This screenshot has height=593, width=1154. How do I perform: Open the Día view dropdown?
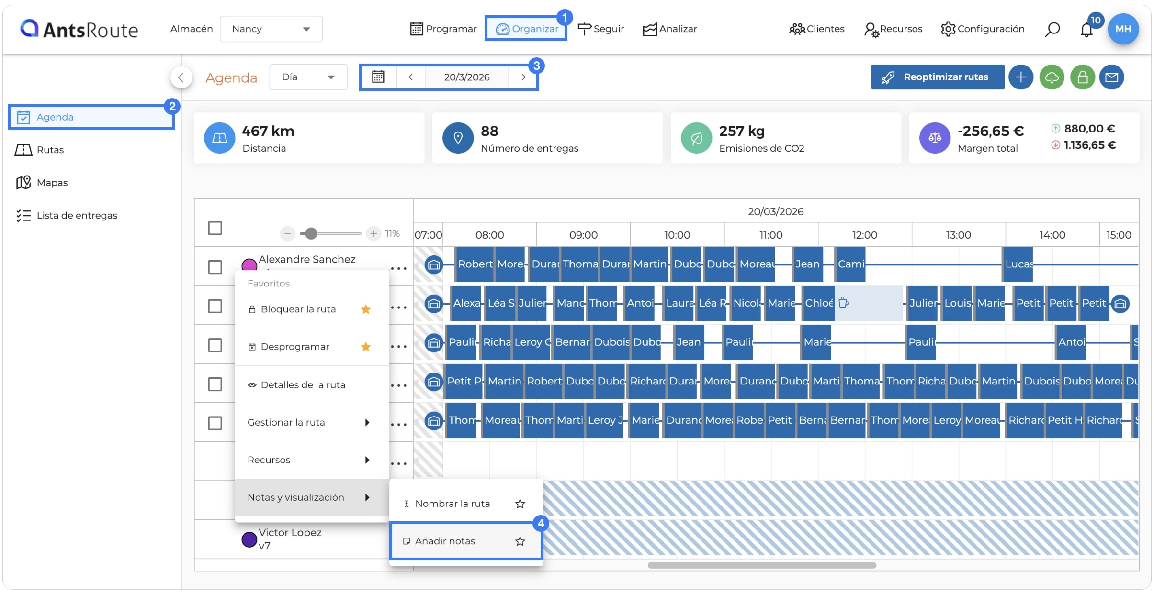tap(308, 77)
